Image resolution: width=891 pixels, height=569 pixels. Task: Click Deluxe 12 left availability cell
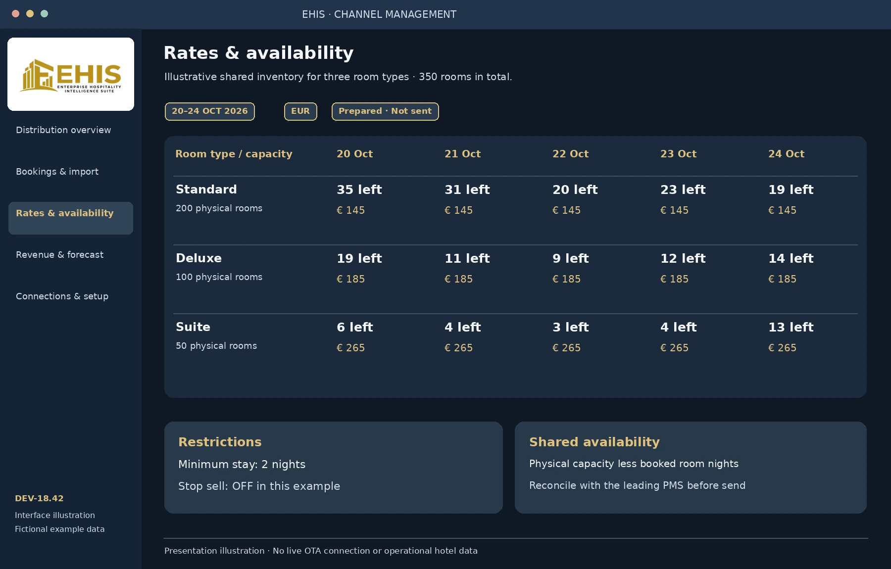tap(683, 258)
